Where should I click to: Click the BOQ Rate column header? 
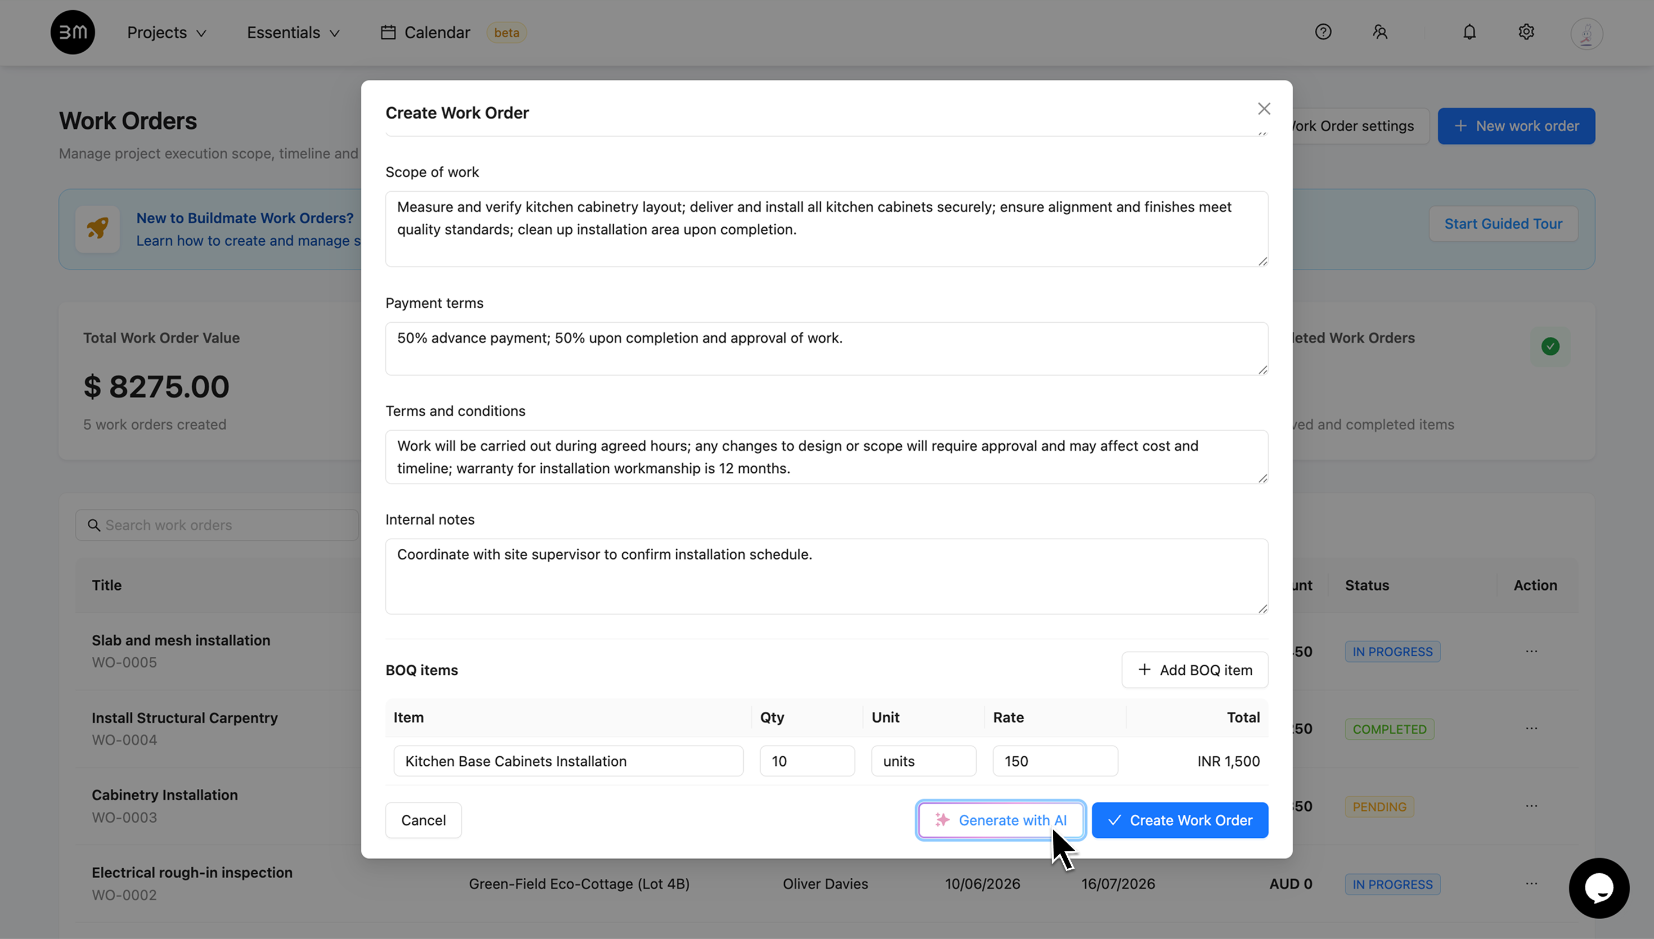[x=1008, y=717]
